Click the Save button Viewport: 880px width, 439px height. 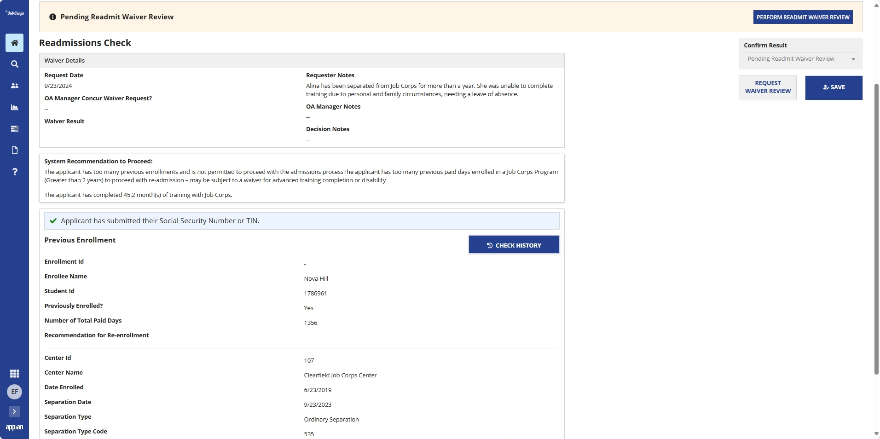(x=834, y=87)
